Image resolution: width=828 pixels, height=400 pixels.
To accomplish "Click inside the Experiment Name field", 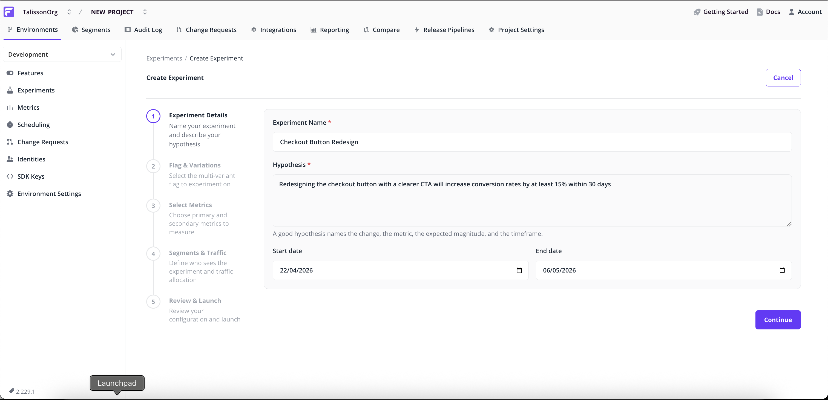I will pyautogui.click(x=530, y=142).
